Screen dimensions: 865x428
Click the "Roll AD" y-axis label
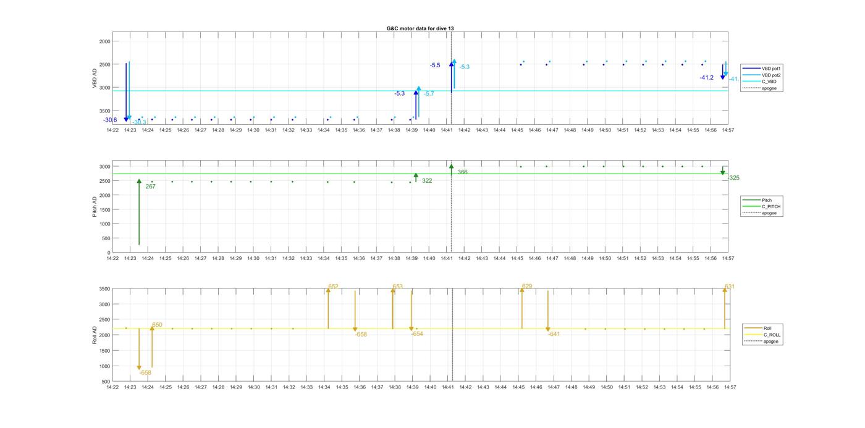[x=95, y=335]
